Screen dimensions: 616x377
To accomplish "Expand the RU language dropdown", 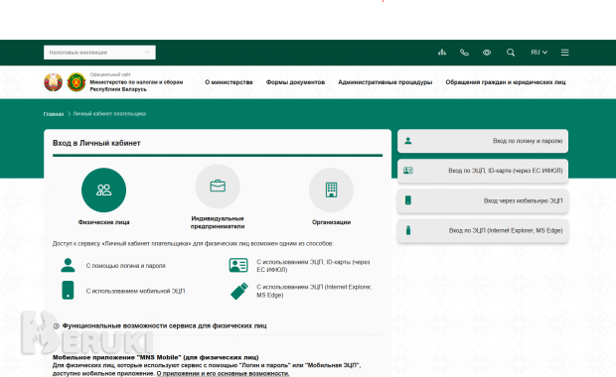I will pyautogui.click(x=539, y=53).
